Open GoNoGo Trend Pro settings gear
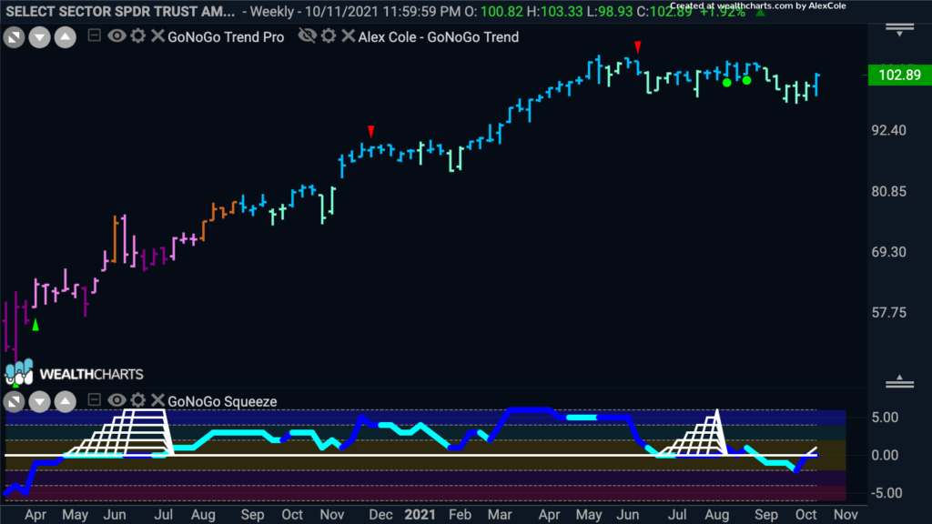 (x=138, y=35)
